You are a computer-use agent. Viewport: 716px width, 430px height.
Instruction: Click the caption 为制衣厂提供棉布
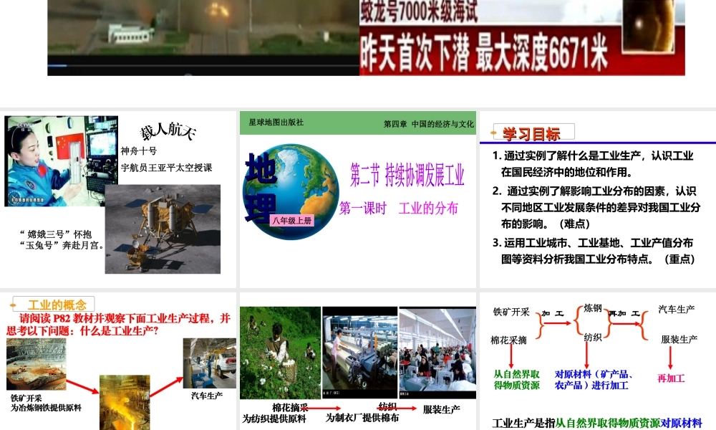(362, 418)
